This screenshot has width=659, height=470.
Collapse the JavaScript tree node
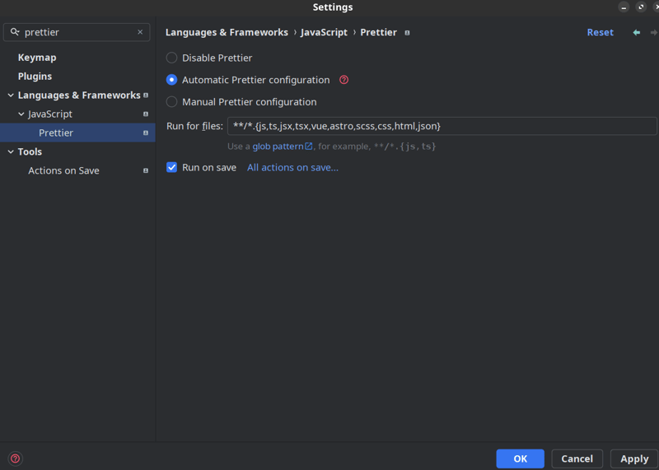21,114
